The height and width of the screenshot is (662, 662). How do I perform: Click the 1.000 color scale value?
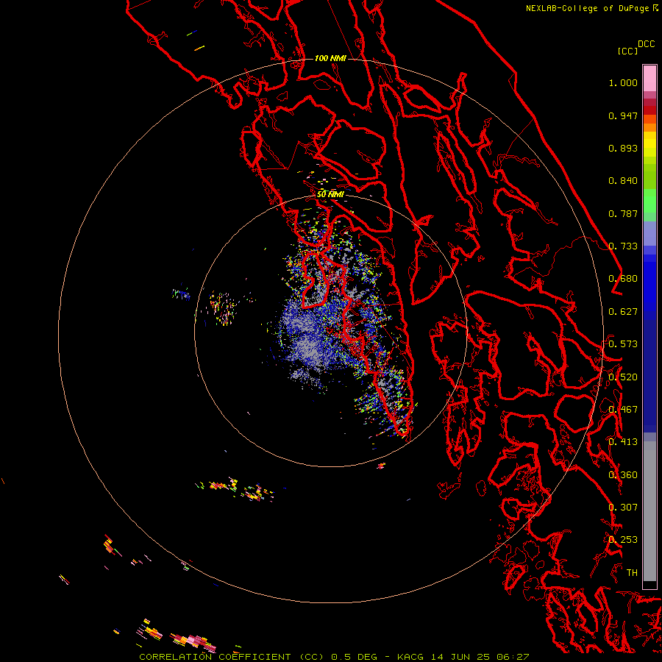623,82
